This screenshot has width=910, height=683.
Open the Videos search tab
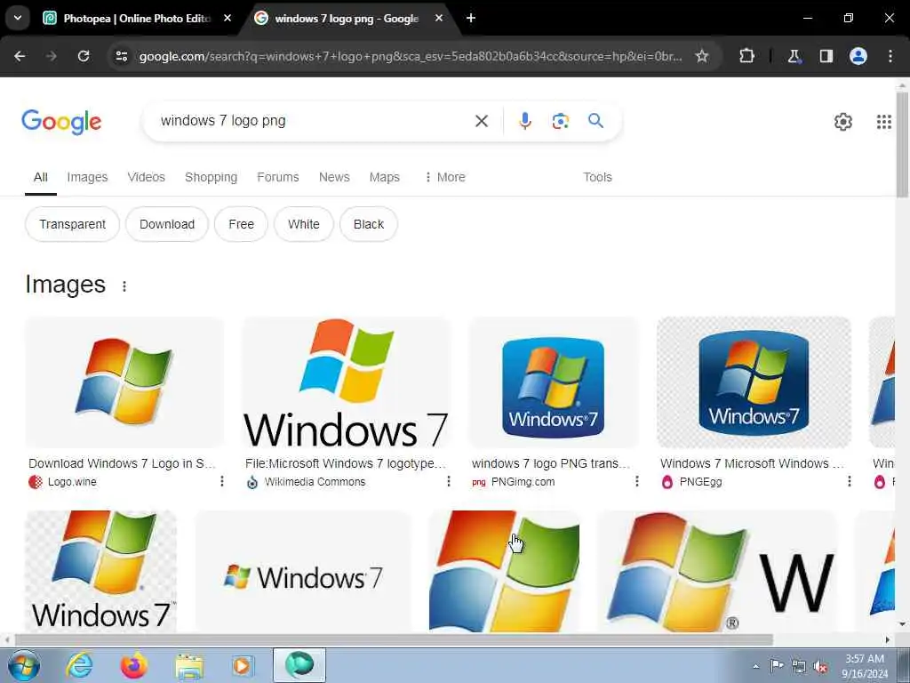[x=147, y=177]
